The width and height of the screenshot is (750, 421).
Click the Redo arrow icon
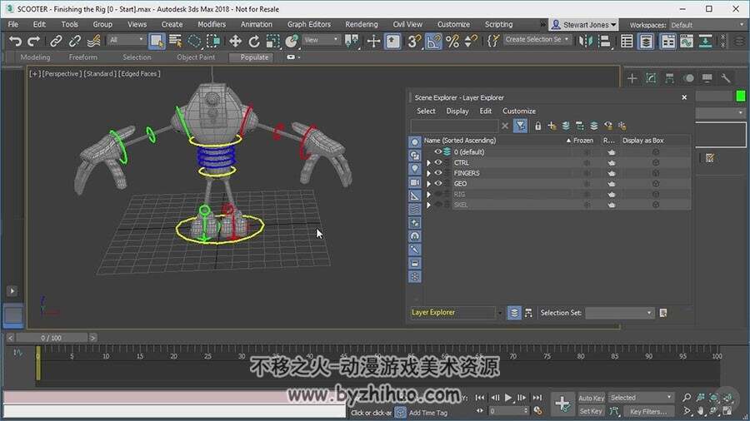(x=33, y=41)
